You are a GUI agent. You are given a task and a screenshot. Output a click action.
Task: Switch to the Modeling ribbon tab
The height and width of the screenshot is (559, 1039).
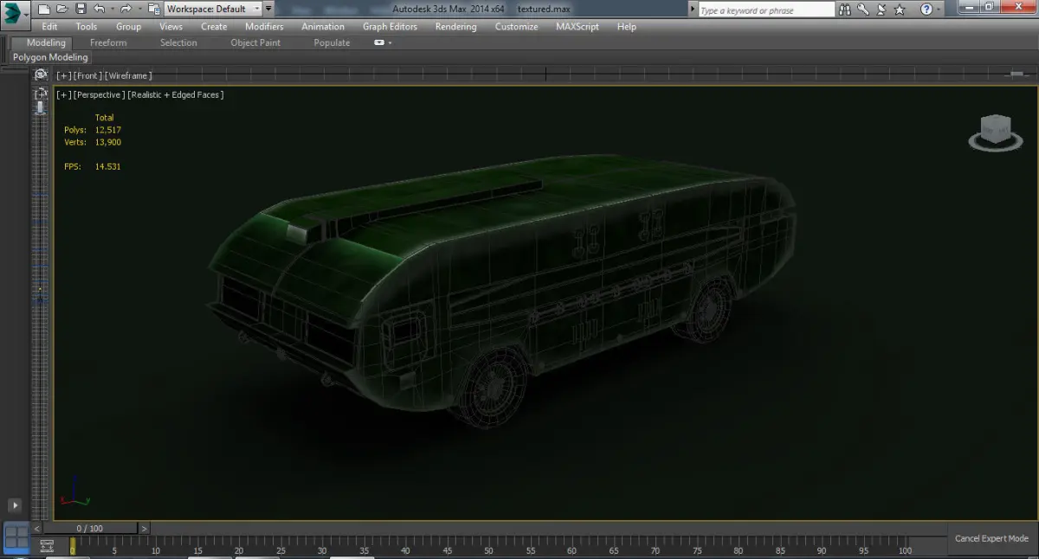pyautogui.click(x=46, y=42)
